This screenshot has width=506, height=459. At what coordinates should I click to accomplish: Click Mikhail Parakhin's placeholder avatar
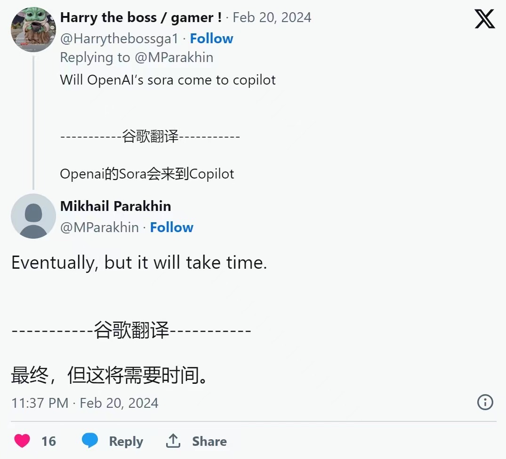pos(33,217)
